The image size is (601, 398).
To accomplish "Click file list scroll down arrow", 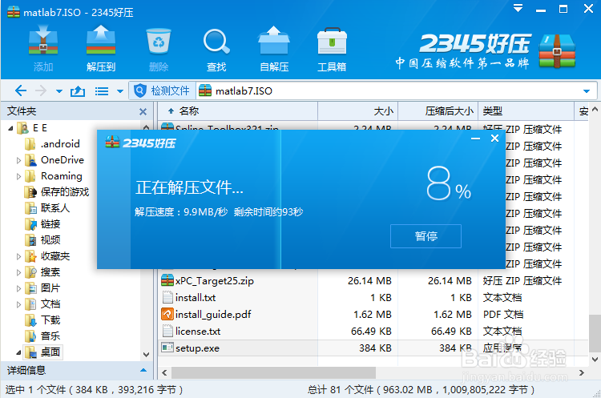I will [x=595, y=360].
